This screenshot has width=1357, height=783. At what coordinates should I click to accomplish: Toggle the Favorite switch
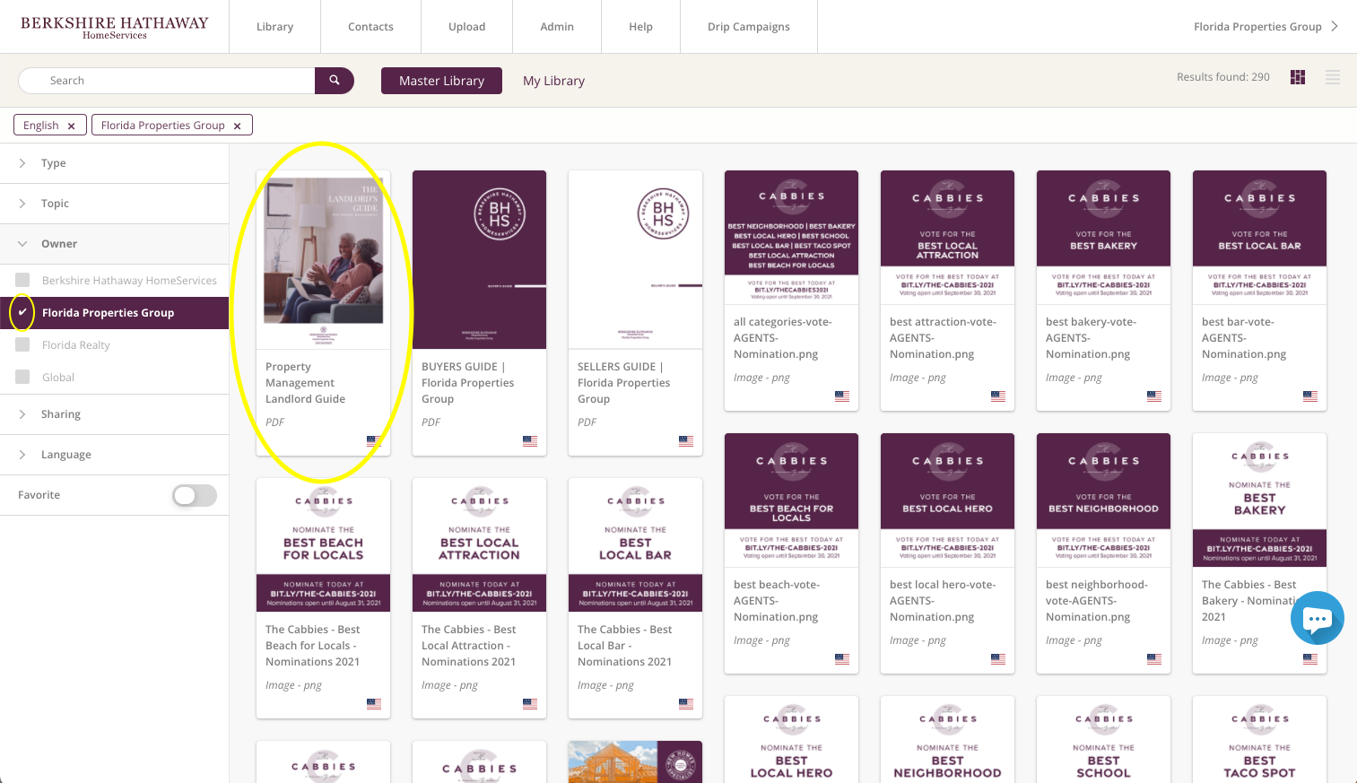click(195, 495)
